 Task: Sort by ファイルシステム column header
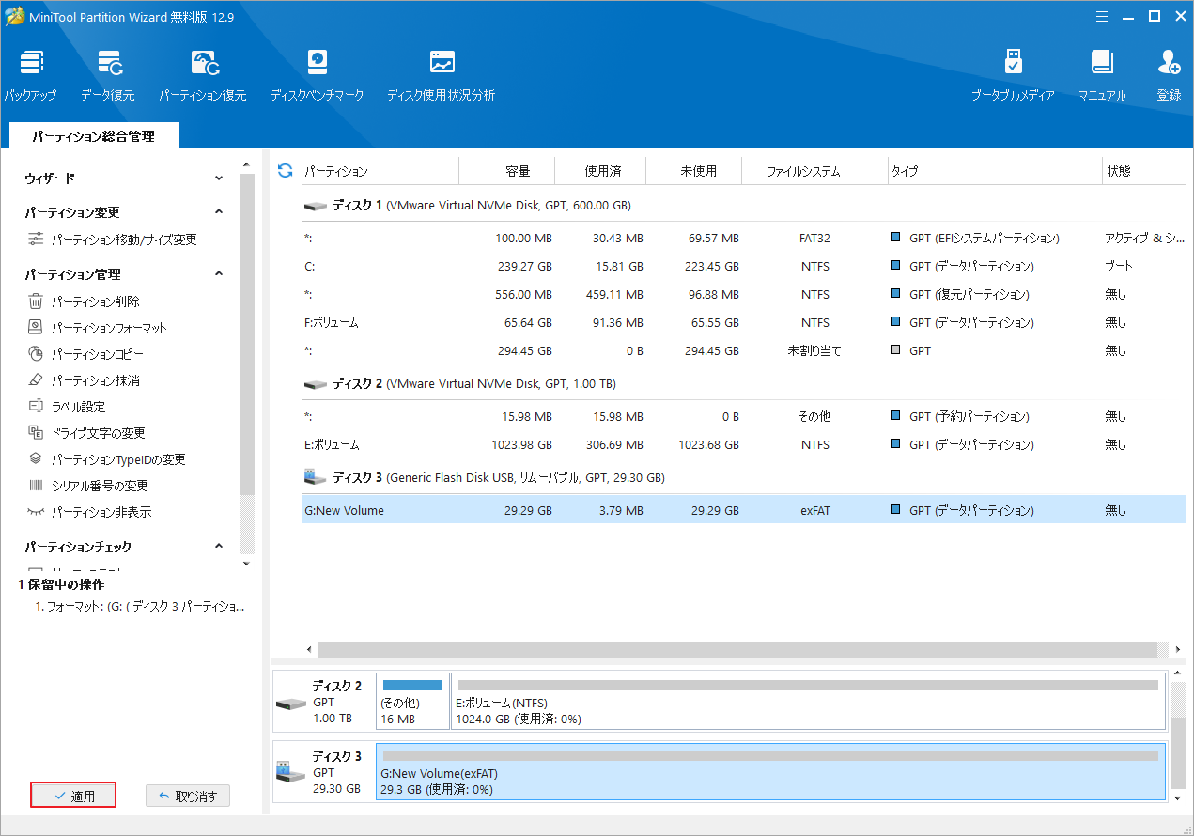click(803, 171)
